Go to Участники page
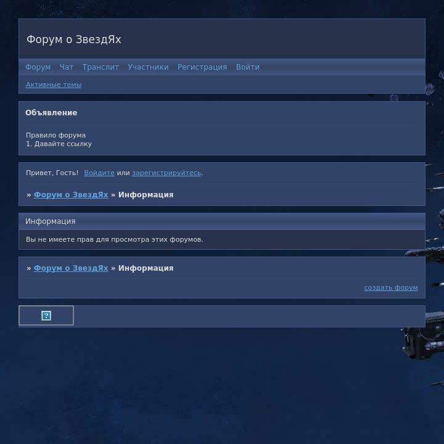This screenshot has width=444, height=444. coord(148,67)
